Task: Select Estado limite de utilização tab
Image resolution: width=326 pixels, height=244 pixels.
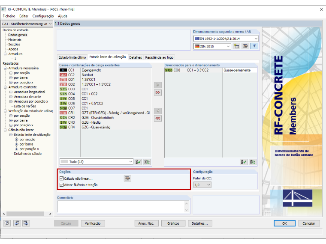Action: point(108,57)
